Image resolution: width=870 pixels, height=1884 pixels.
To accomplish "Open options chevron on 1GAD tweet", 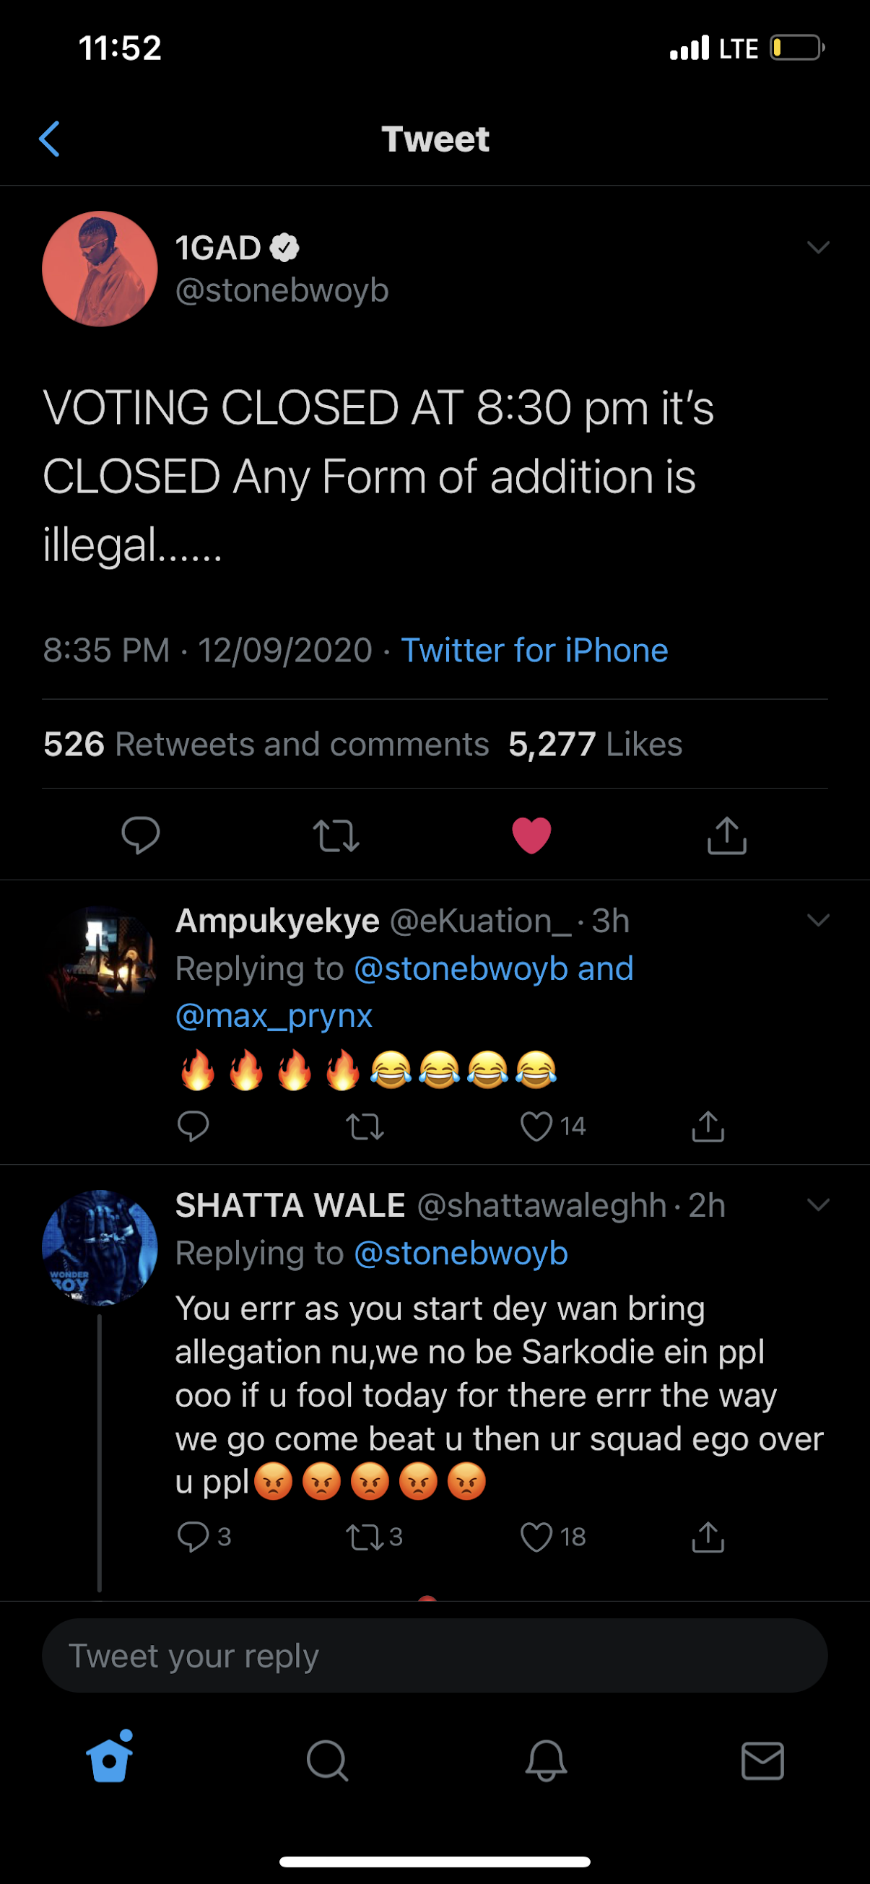I will point(818,247).
